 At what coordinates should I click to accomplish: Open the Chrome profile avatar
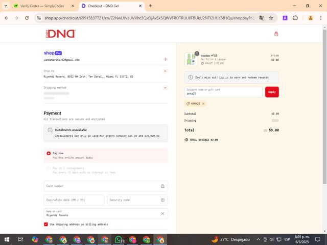coord(311,18)
